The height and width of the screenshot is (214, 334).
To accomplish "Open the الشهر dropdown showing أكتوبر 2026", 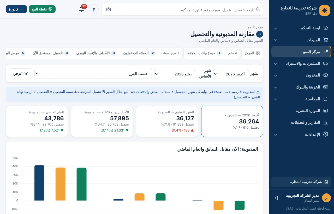I will [x=231, y=74].
